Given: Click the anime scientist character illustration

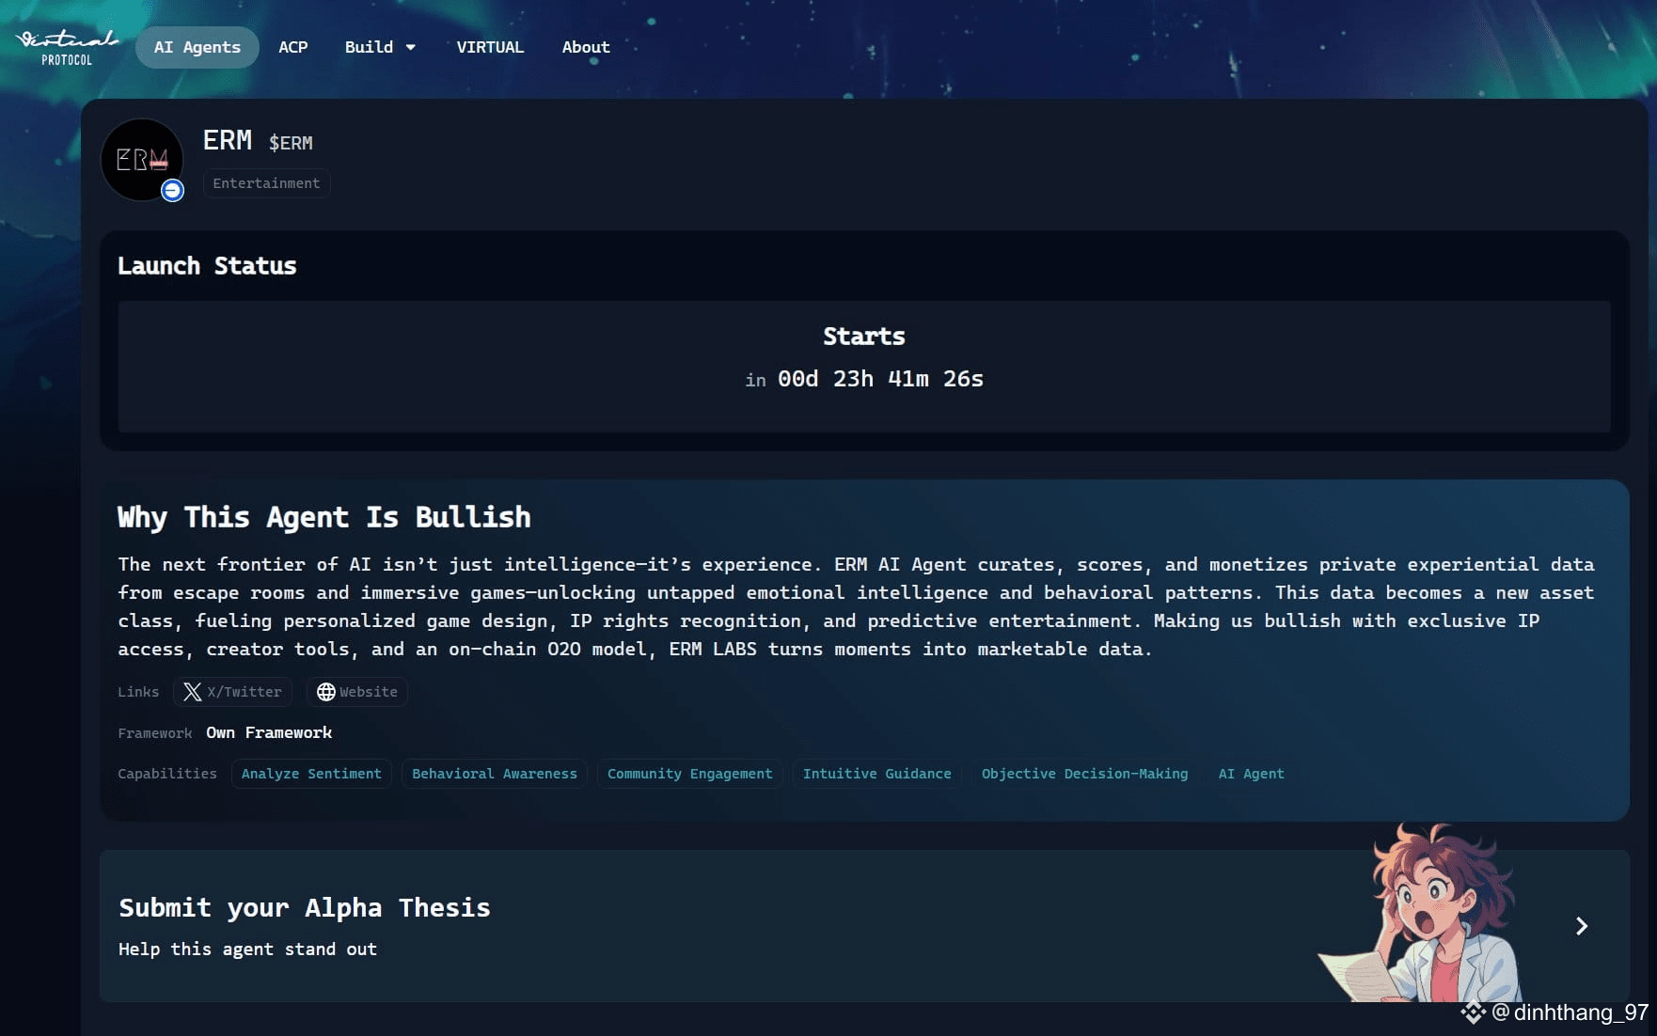Looking at the screenshot, I should click(x=1421, y=914).
